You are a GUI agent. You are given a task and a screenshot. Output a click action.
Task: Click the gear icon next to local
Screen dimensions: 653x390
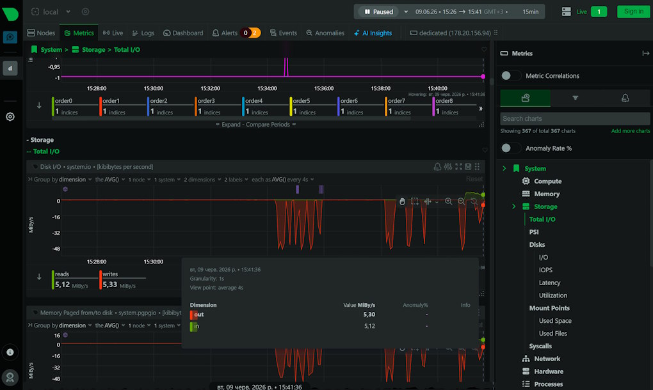click(85, 12)
